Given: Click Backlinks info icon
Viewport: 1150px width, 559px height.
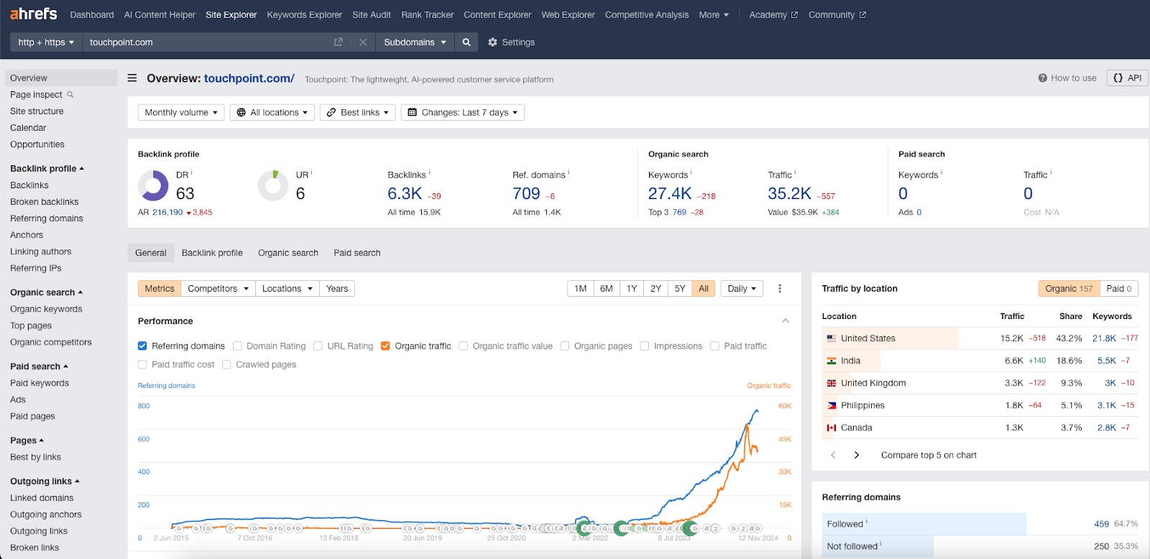Looking at the screenshot, I should point(429,172).
